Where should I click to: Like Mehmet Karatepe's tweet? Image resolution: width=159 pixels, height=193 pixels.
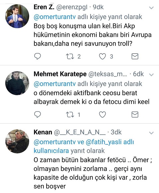pyautogui.click(x=102, y=115)
